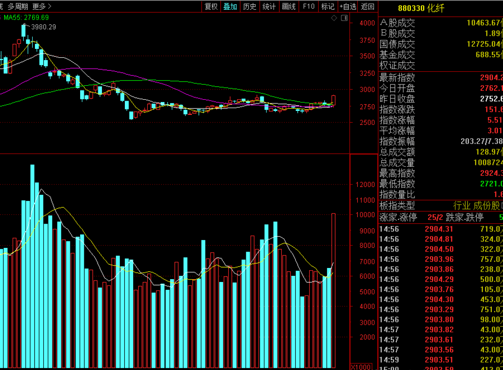The width and height of the screenshot is (503, 370).
Task: Toggle the diamond marker above the chart
Action: tap(333, 17)
